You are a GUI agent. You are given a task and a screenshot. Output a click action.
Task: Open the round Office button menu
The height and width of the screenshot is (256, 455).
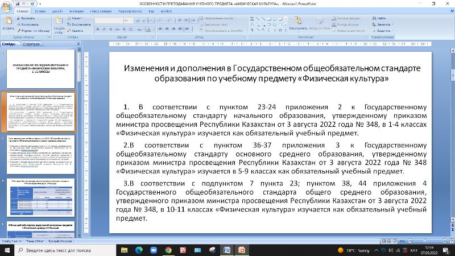[6, 6]
